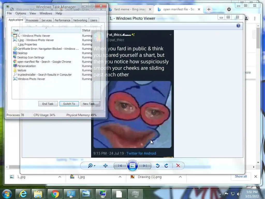Image resolution: width=265 pixels, height=199 pixels.
Task: Select 'trustedinstaller - Search Results in Computer' task
Action: tap(53, 75)
